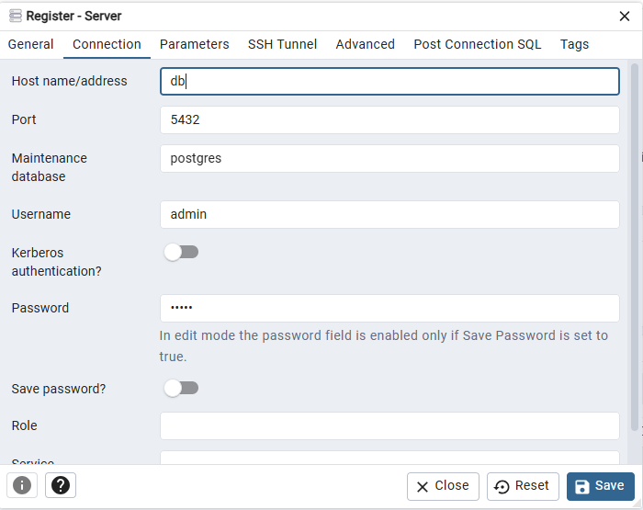Image resolution: width=643 pixels, height=510 pixels.
Task: Toggle Kerberos authentication switch
Action: click(x=181, y=252)
